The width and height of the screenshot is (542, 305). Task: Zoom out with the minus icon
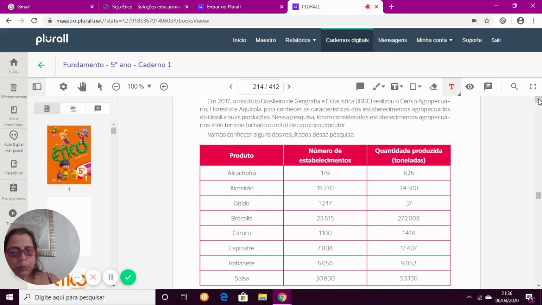[x=116, y=86]
